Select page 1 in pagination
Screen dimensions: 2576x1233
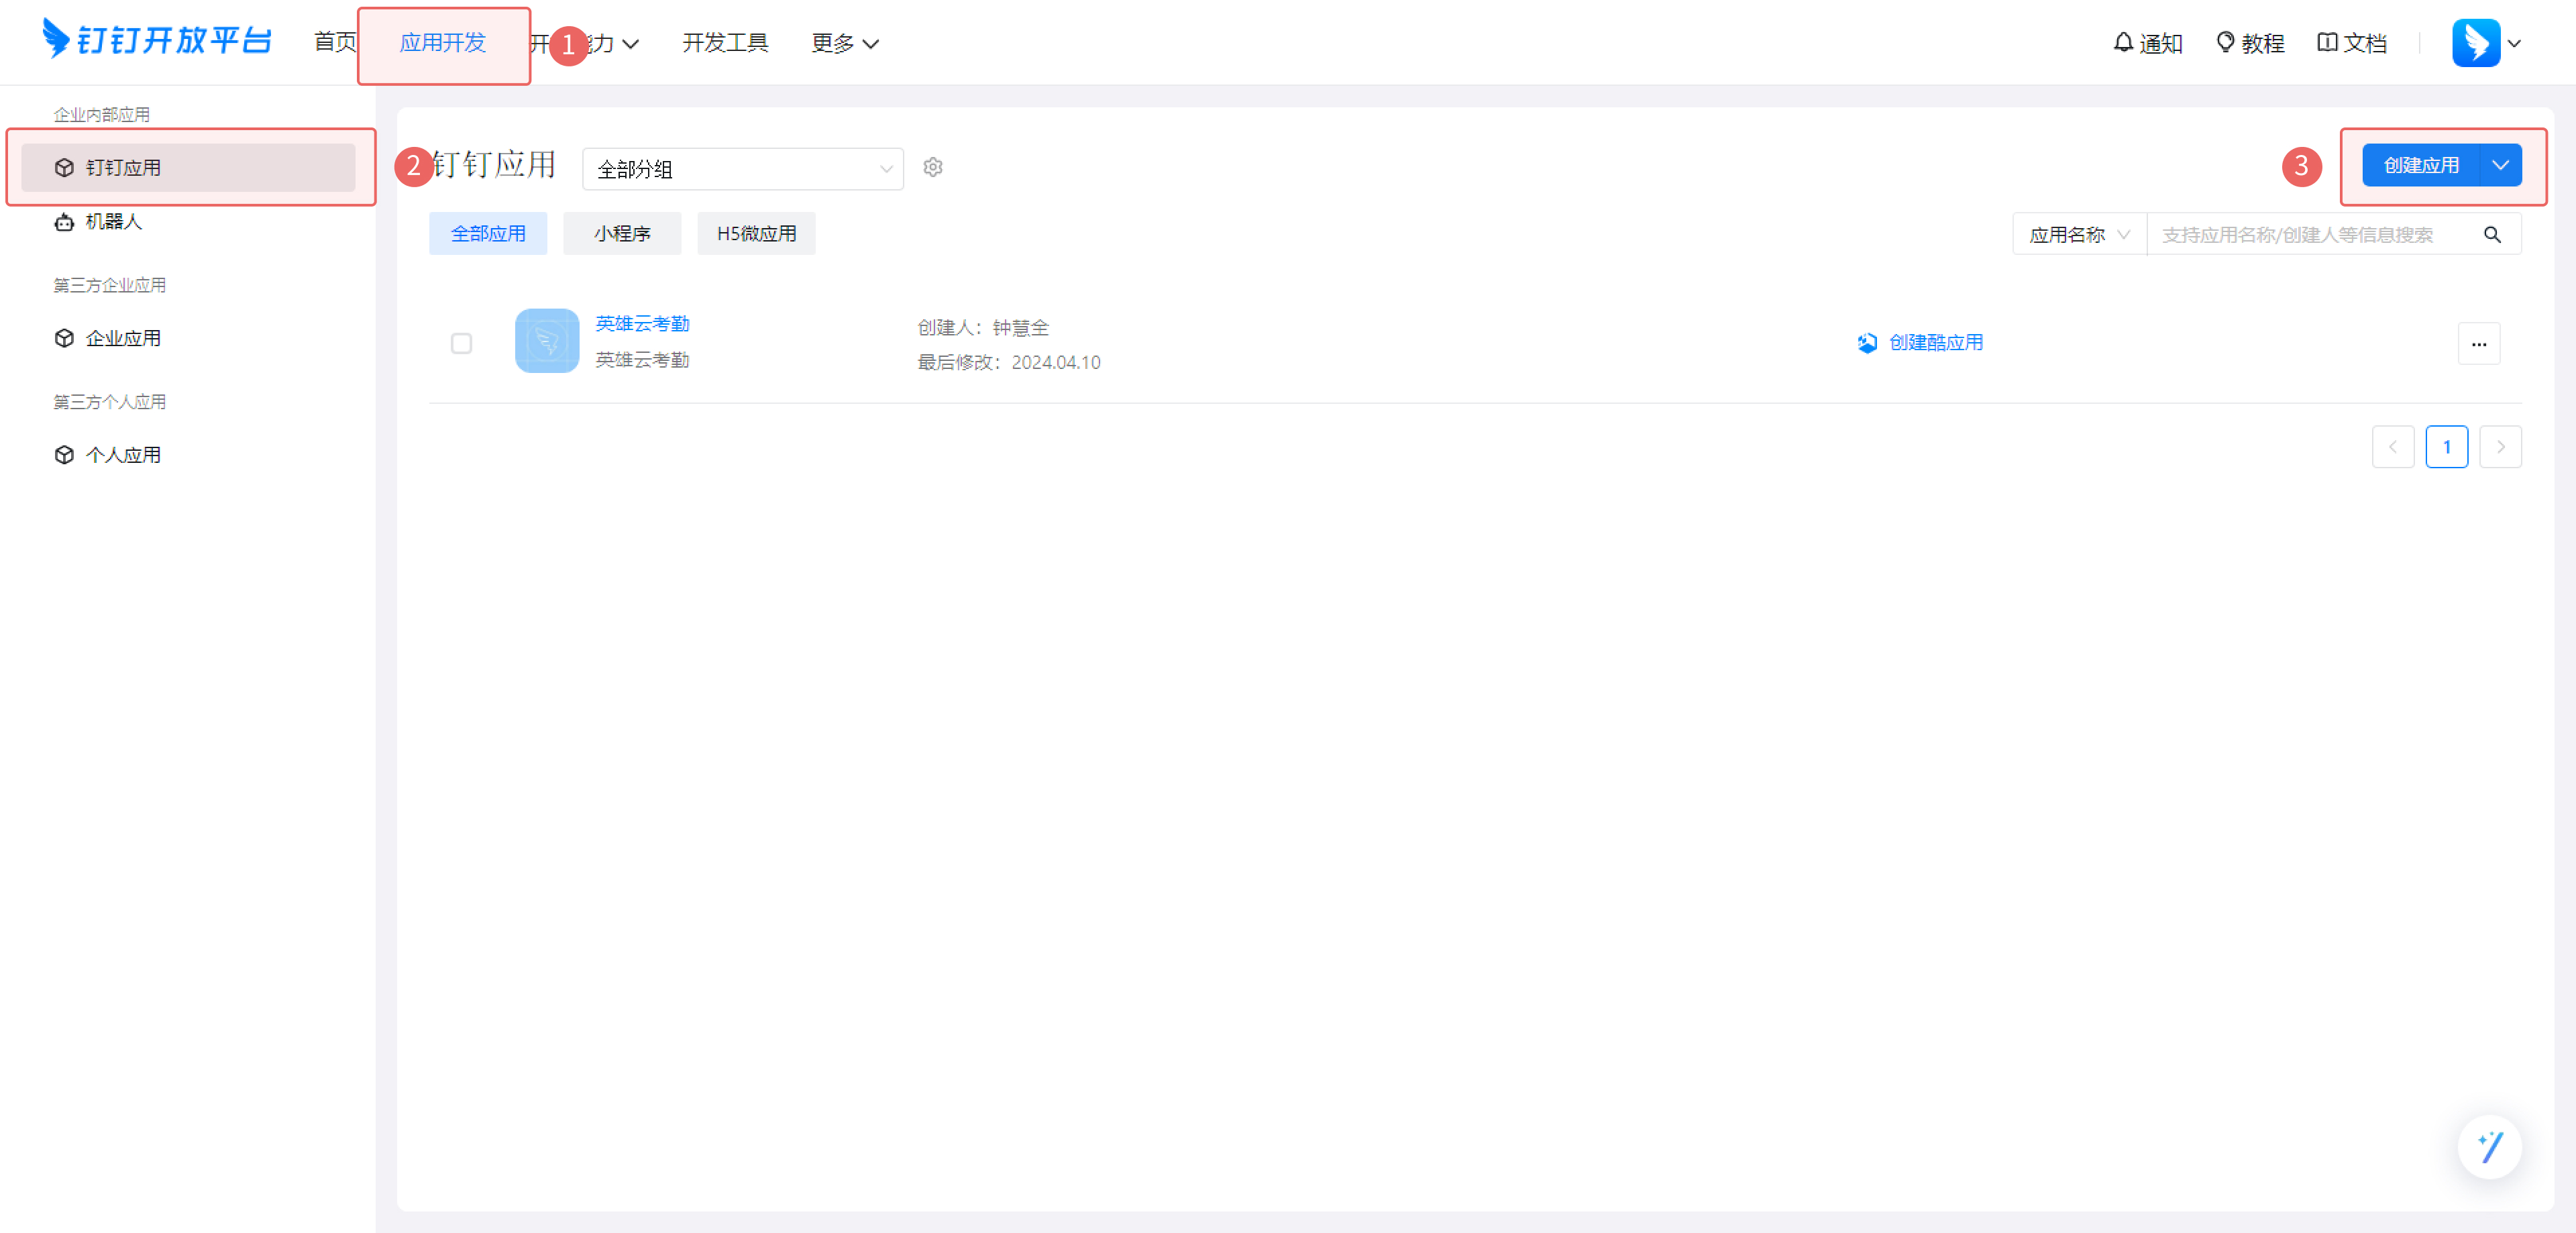(2447, 447)
